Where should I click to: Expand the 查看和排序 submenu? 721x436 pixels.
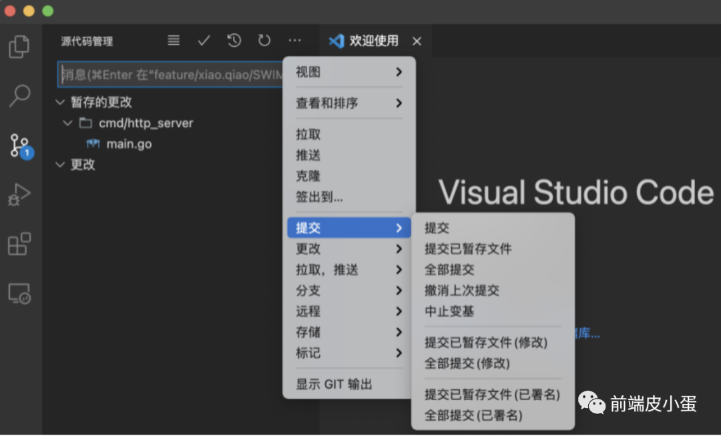pyautogui.click(x=349, y=103)
